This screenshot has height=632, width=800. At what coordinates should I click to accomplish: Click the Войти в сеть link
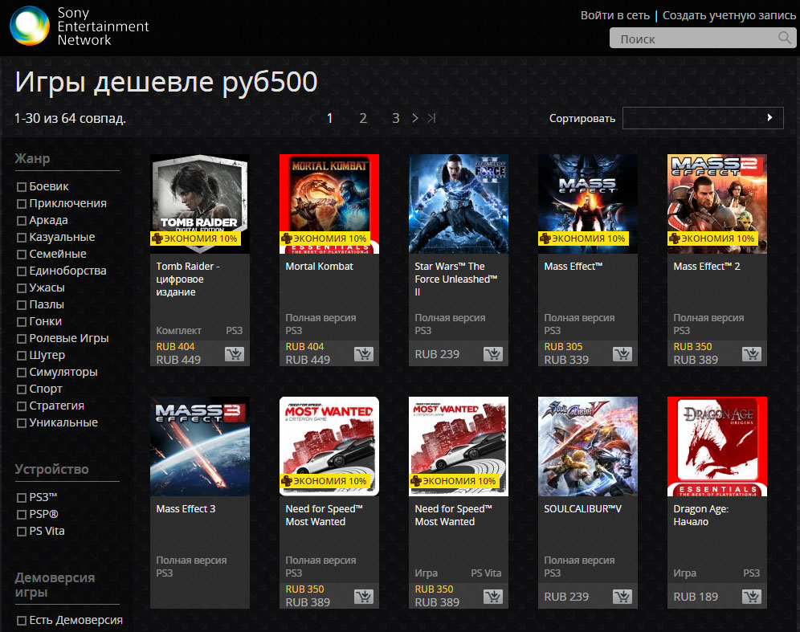click(614, 16)
